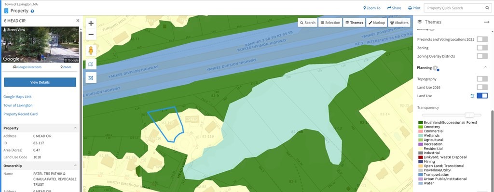Zoom out with the map minus button
This screenshot has height=192, width=494.
(91, 34)
